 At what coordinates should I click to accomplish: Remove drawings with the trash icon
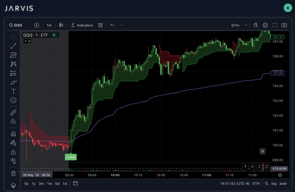13,173
